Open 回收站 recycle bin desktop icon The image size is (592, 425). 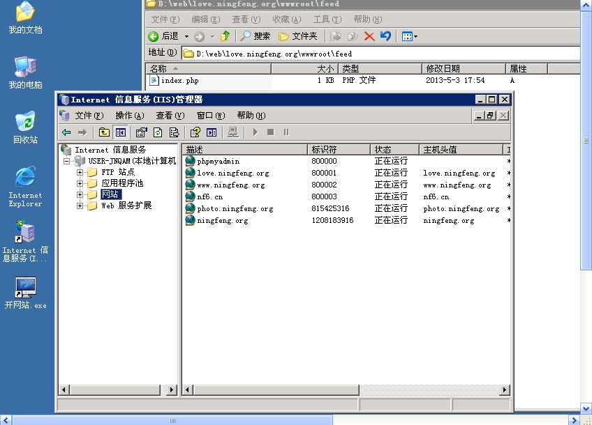pos(25,127)
